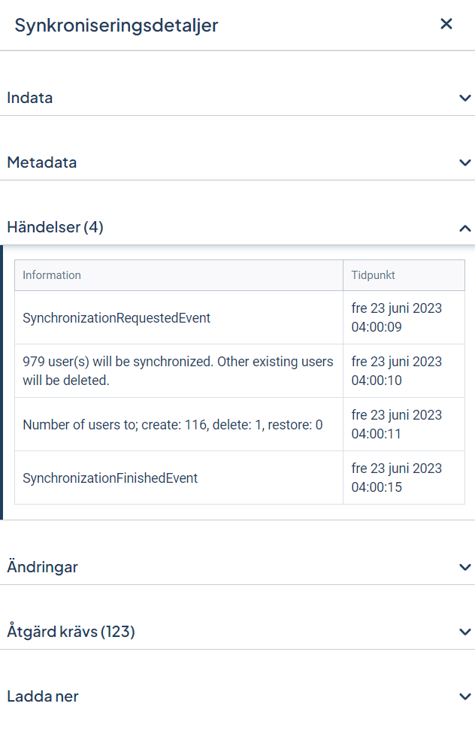
Task: Expand the Åtgärd krävs chevron
Action: click(x=465, y=632)
